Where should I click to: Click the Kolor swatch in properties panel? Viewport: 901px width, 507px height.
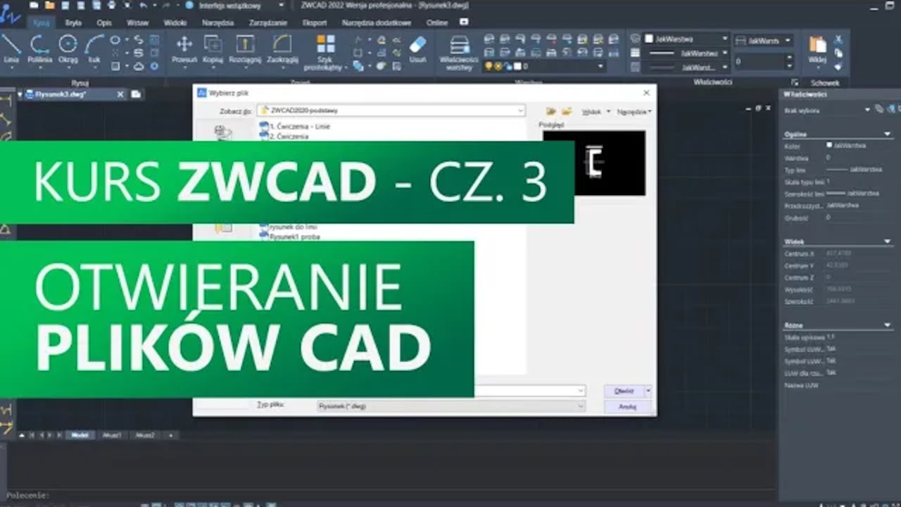coord(829,145)
